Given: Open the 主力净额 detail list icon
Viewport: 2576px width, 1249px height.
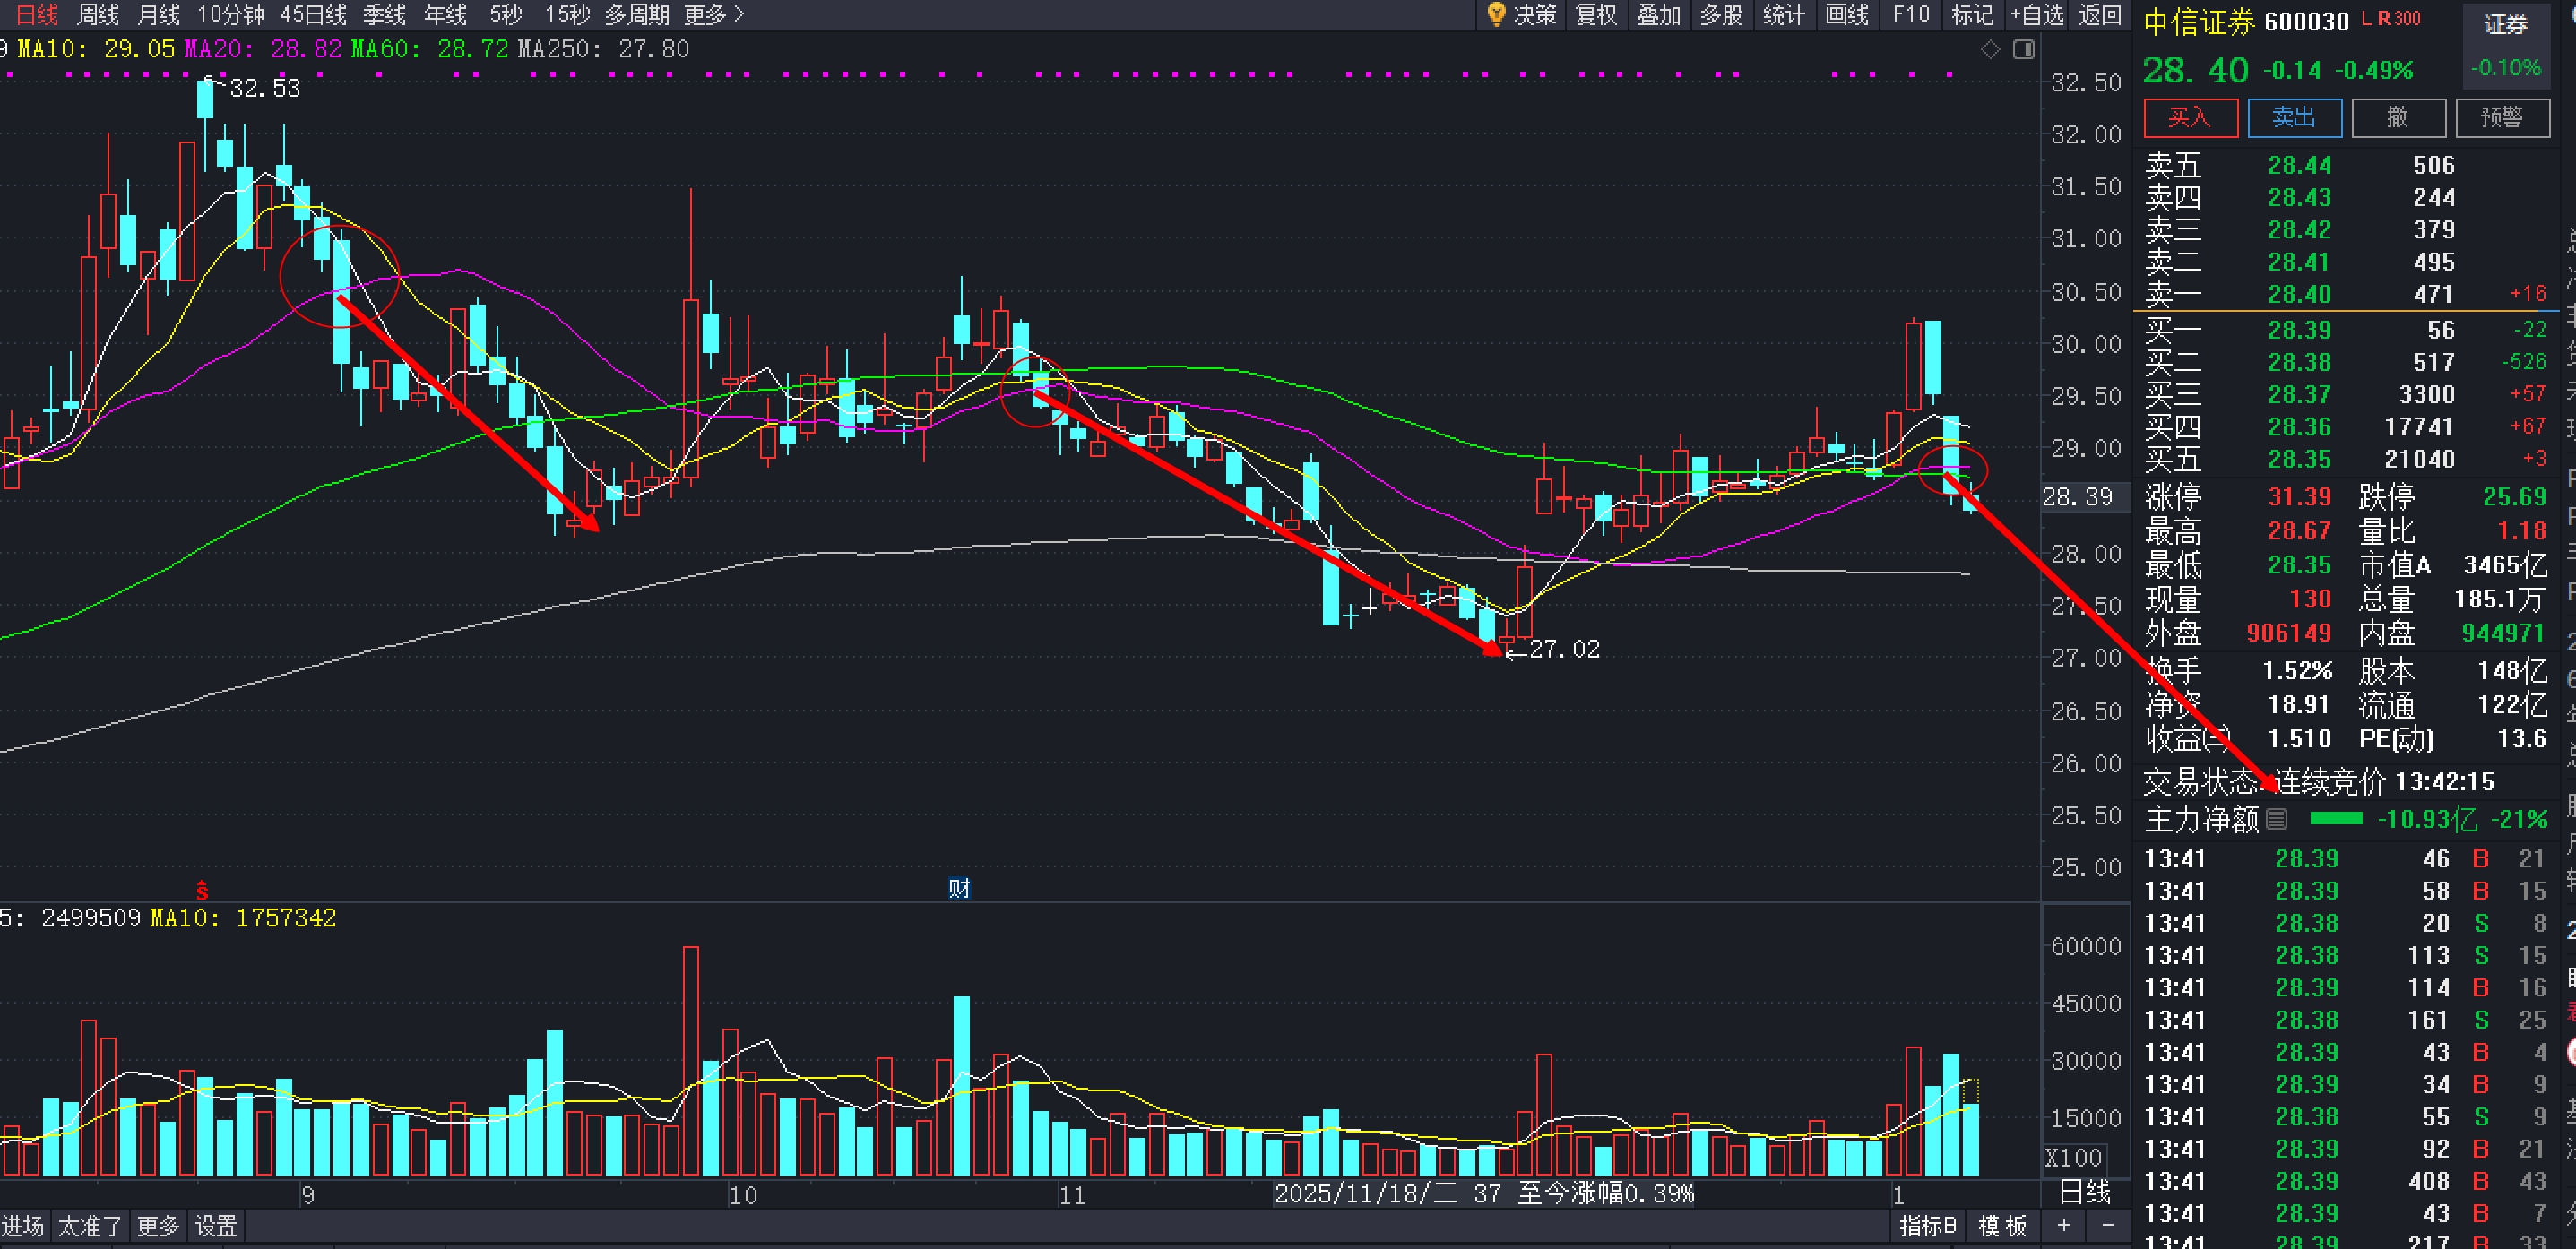Looking at the screenshot, I should pos(2277,819).
